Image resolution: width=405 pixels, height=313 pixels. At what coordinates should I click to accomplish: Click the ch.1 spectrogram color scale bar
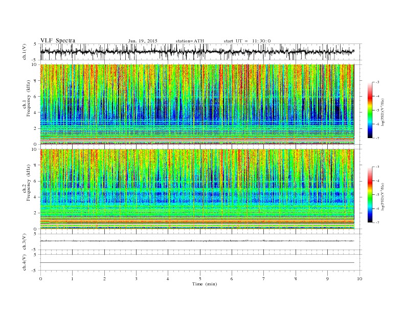[370, 110]
